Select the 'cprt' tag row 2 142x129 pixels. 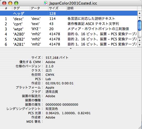point(69,24)
